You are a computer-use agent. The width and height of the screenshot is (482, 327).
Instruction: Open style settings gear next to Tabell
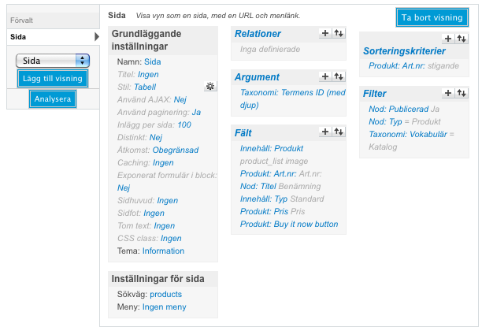[x=210, y=86]
